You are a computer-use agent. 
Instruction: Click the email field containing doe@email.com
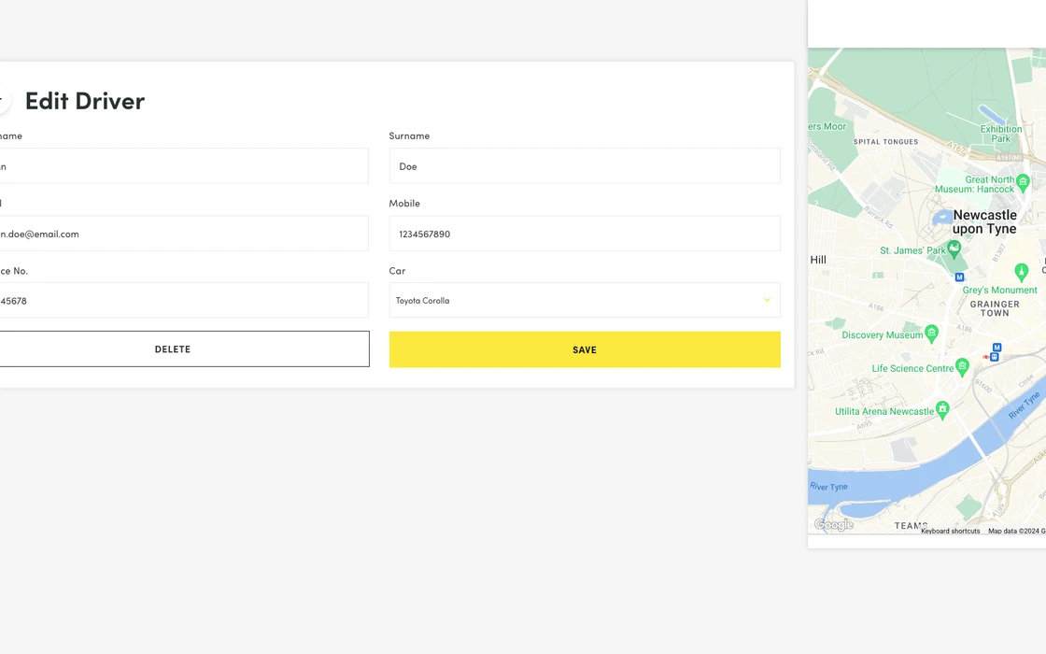183,234
